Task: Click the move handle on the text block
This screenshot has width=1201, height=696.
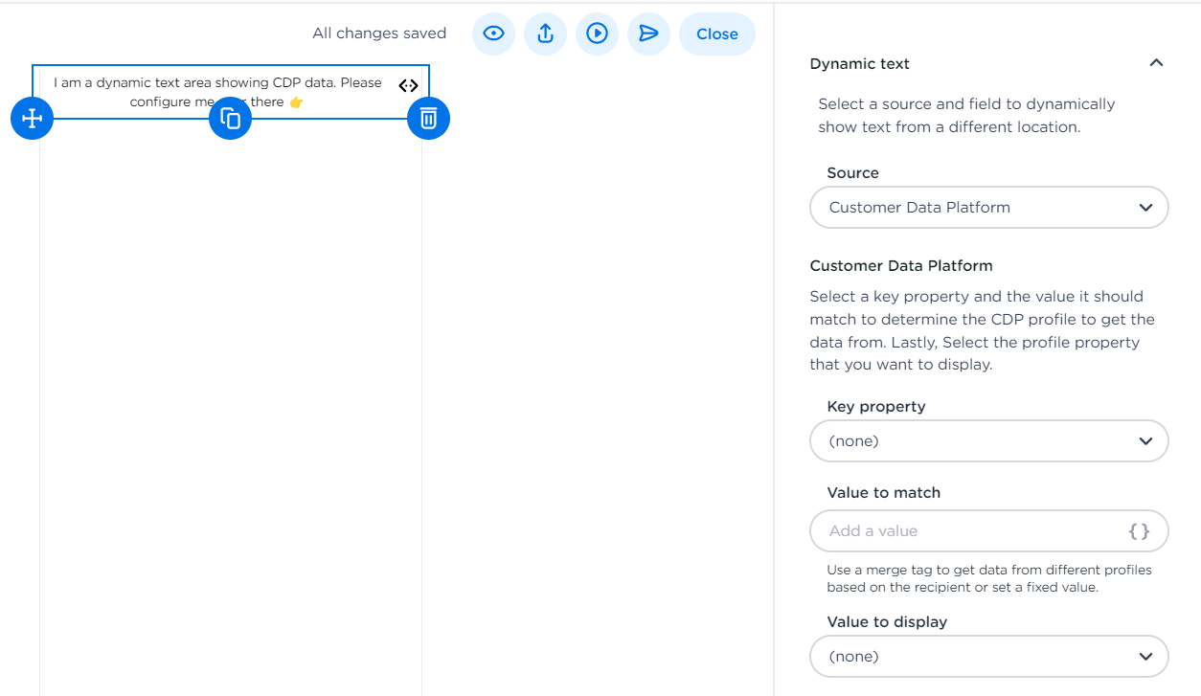Action: click(32, 119)
